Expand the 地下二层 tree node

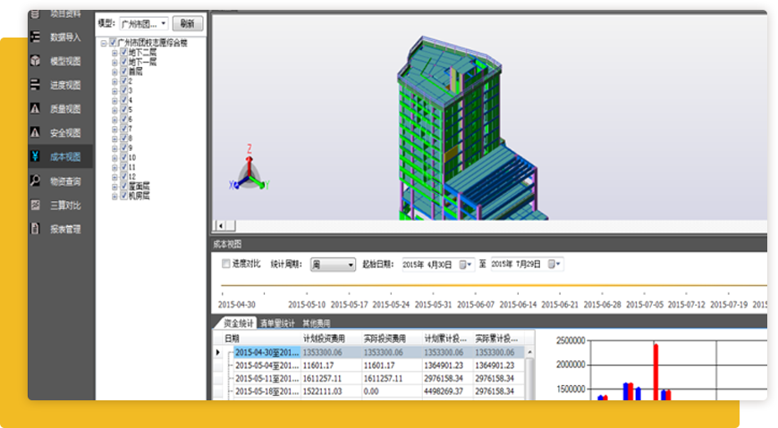[x=114, y=52]
